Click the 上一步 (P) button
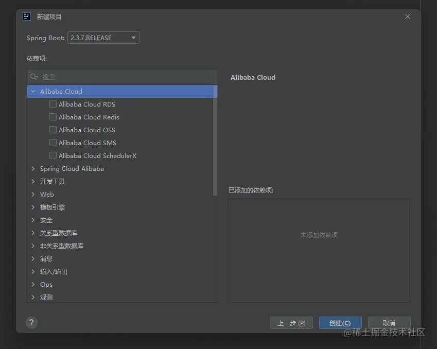437x349 pixels. pyautogui.click(x=291, y=323)
